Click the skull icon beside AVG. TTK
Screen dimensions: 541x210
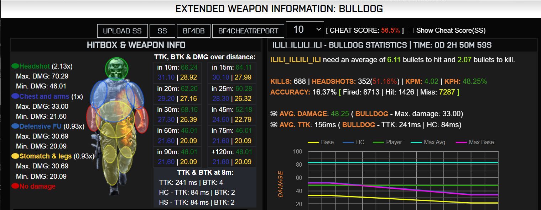pos(274,125)
